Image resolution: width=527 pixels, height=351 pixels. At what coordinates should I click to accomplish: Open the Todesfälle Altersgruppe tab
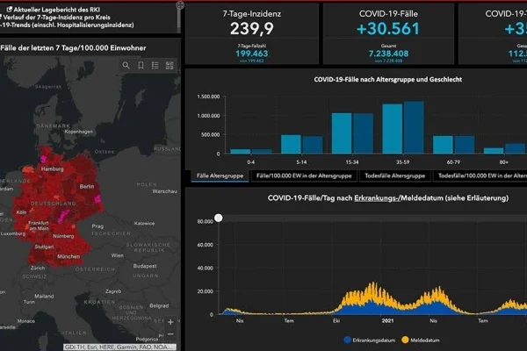coord(395,175)
